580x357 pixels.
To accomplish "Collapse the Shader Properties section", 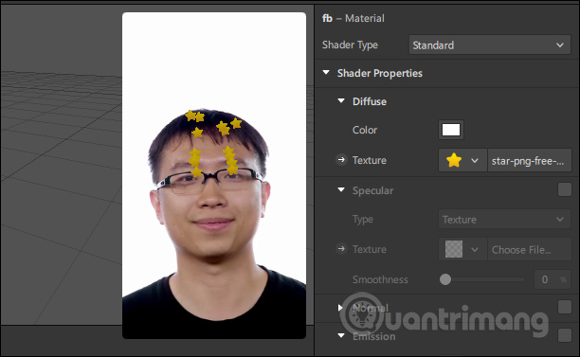I will click(326, 73).
